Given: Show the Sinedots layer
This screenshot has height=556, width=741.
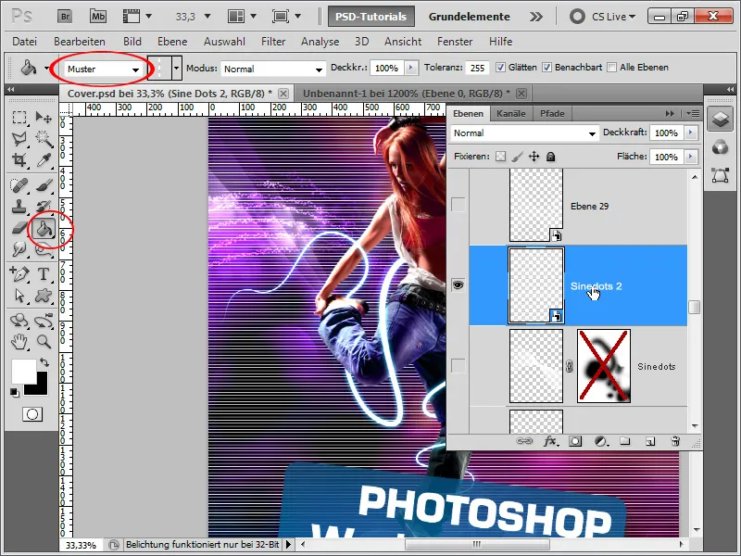Looking at the screenshot, I should pos(458,366).
